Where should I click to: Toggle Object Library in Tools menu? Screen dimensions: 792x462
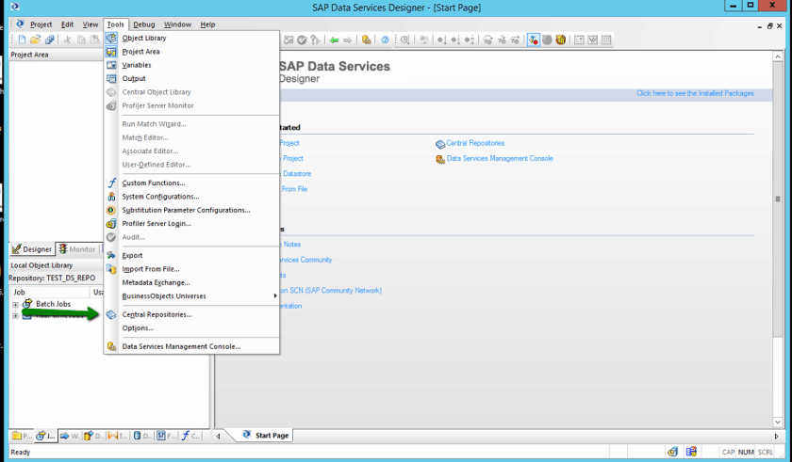(x=143, y=38)
